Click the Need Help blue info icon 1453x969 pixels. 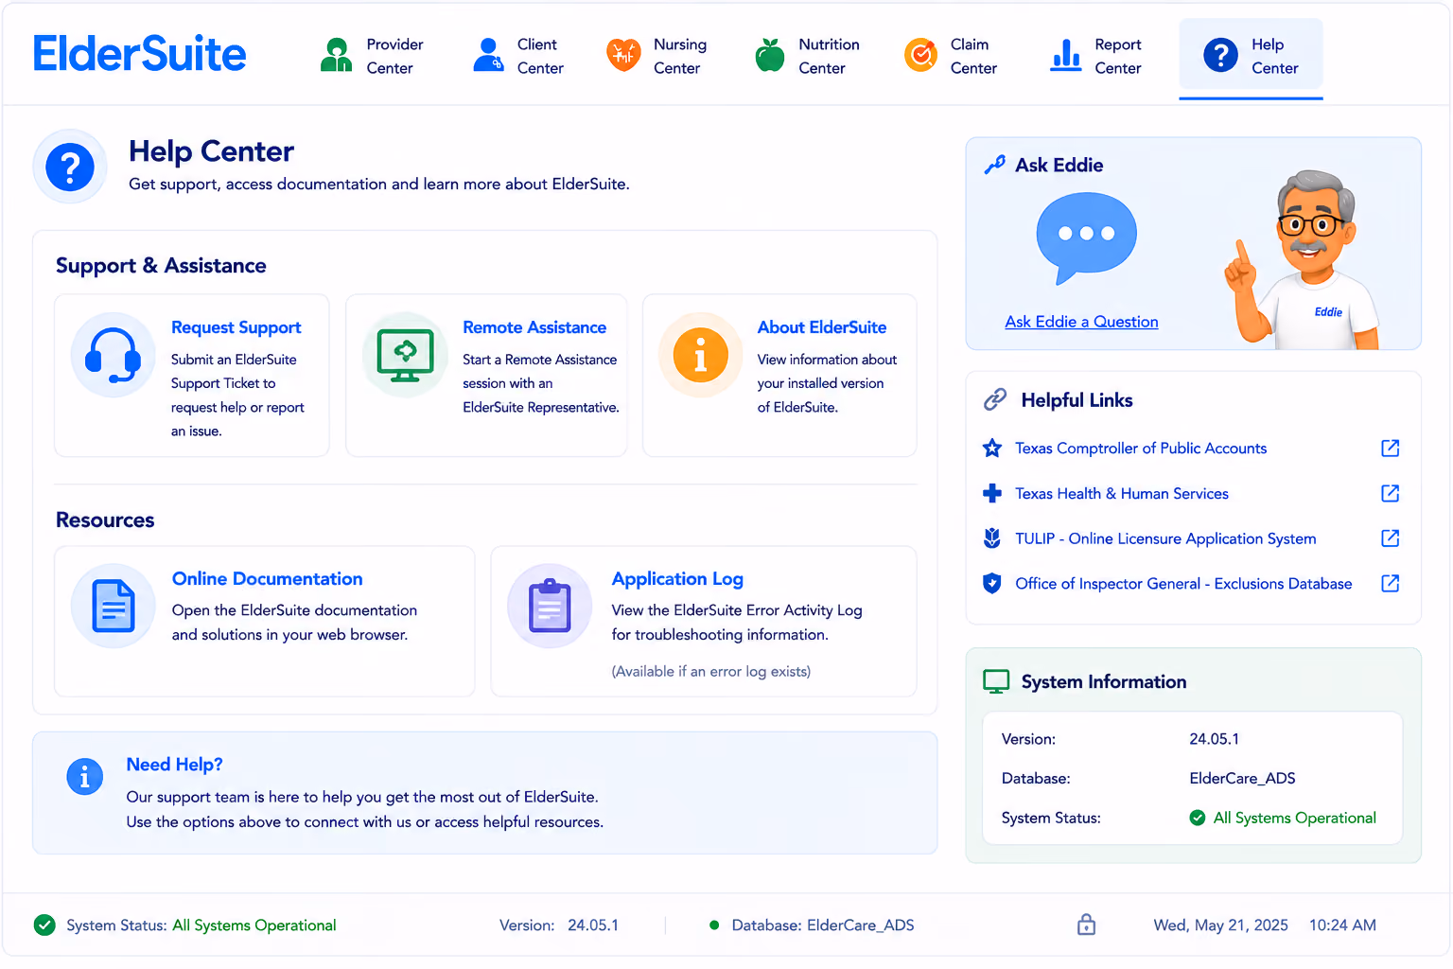pos(84,777)
